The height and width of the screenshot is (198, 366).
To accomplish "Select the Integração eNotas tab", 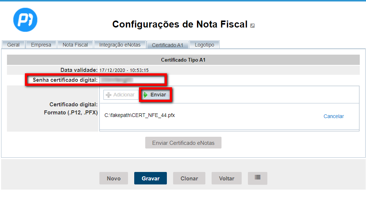I will pyautogui.click(x=120, y=45).
